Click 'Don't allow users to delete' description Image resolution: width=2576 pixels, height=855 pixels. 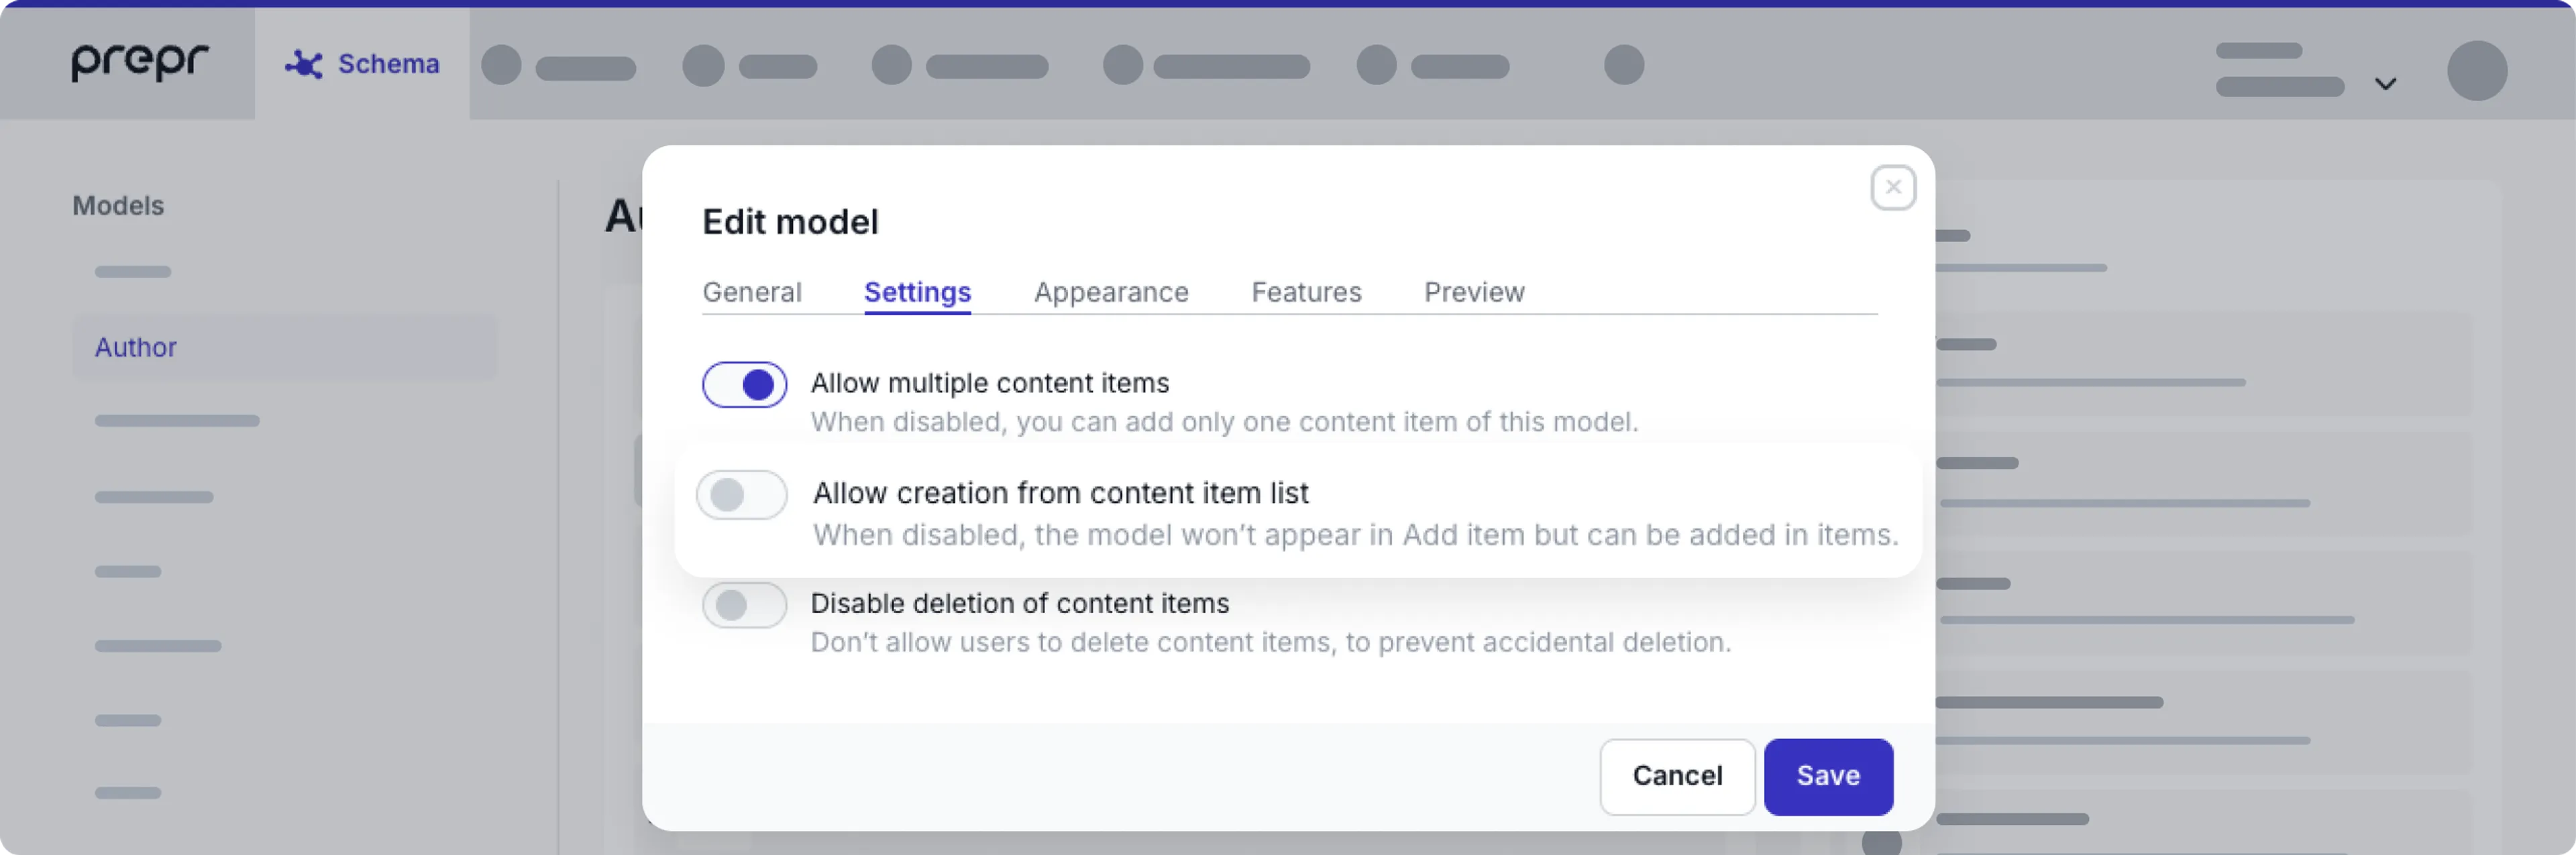click(1270, 642)
